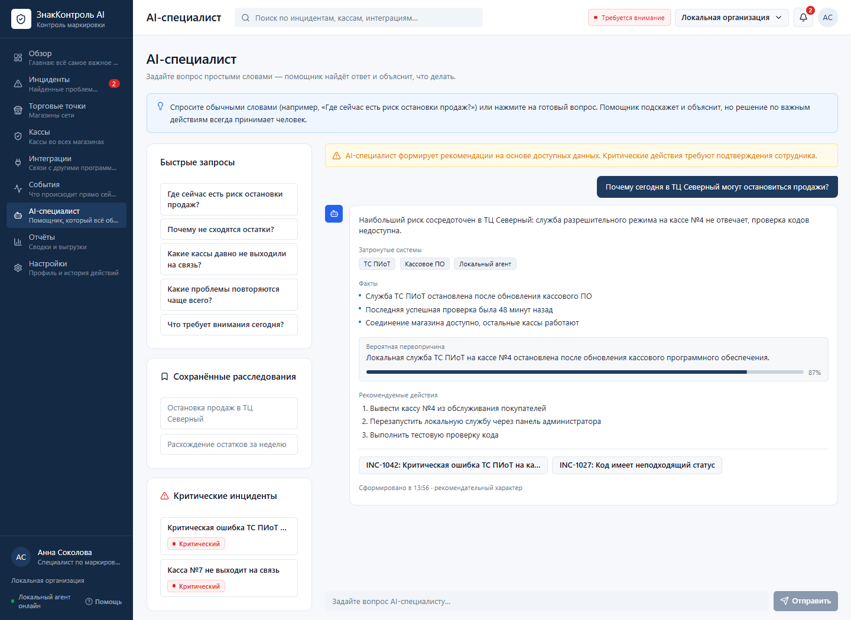Open incident 'Касса №7 не выходит на связь'
Viewport: 851px width, 620px height.
tap(229, 579)
